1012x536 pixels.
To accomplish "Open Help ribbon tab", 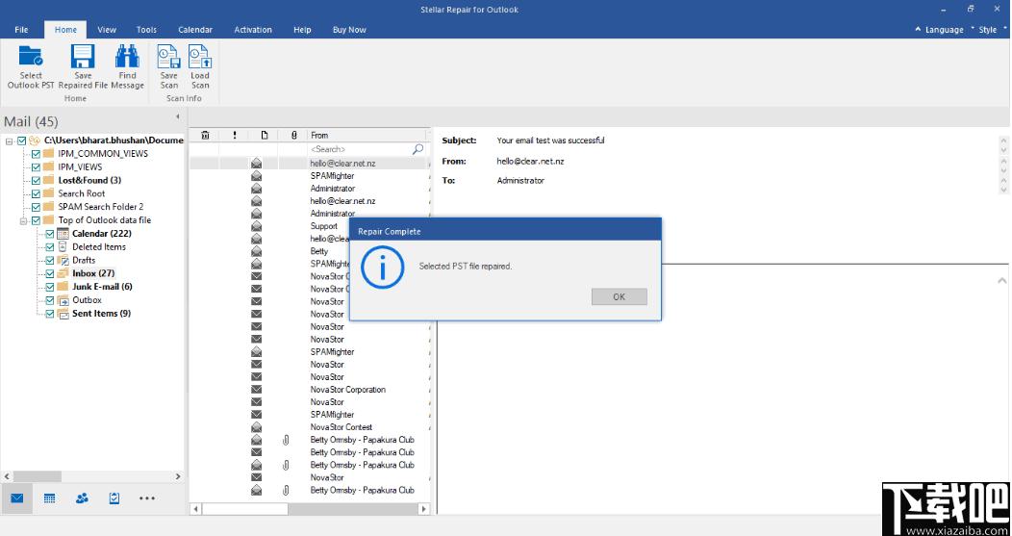I will click(x=302, y=30).
